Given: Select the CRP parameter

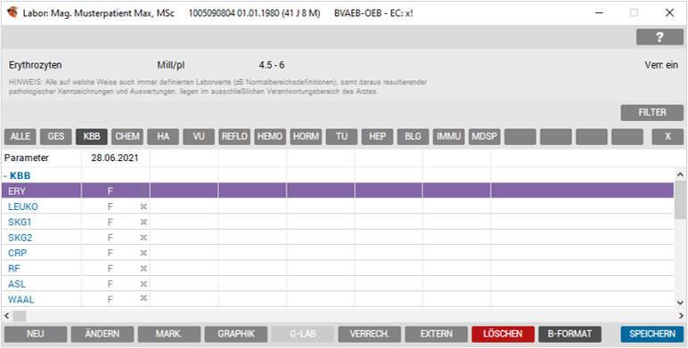Looking at the screenshot, I should click(18, 253).
